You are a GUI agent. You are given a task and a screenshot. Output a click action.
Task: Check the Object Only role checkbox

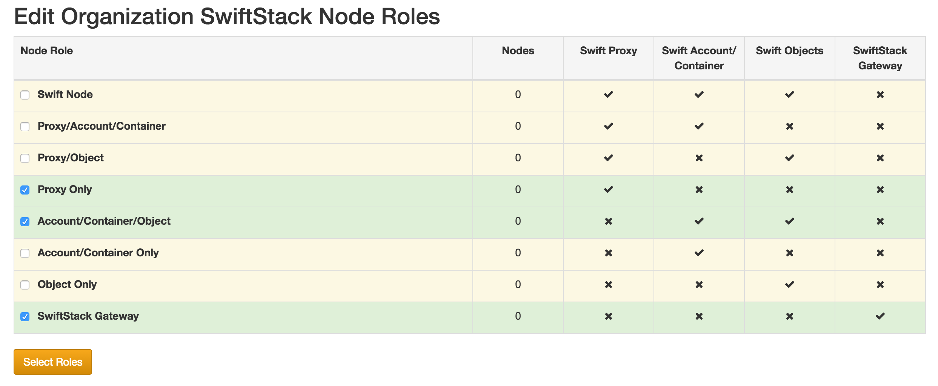[x=25, y=285]
